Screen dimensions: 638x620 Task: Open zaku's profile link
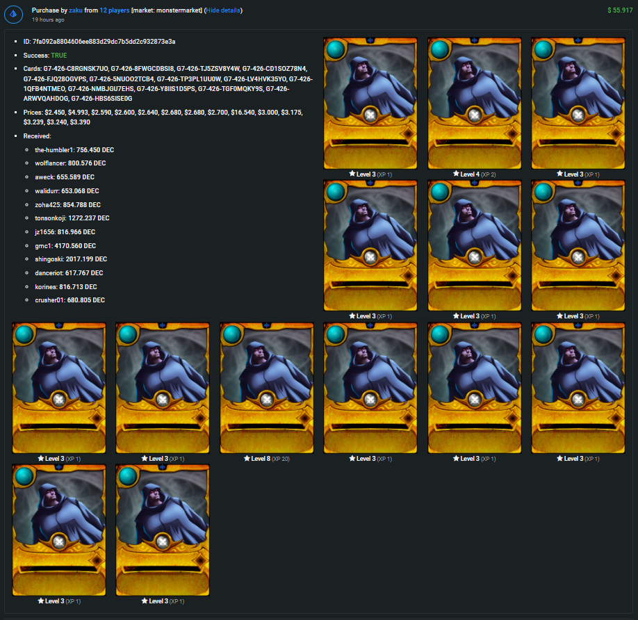pos(76,10)
